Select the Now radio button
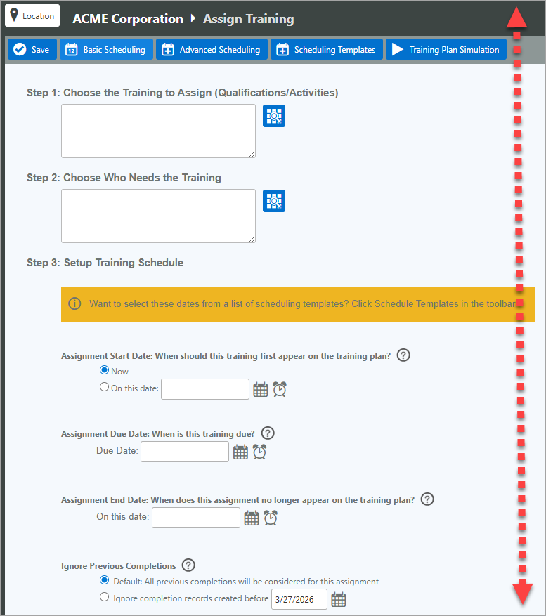Screen dimensions: 546x616 [x=104, y=370]
